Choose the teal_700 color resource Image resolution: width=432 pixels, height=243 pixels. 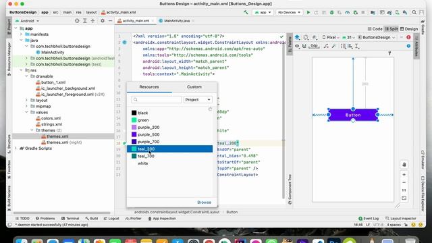coord(169,156)
